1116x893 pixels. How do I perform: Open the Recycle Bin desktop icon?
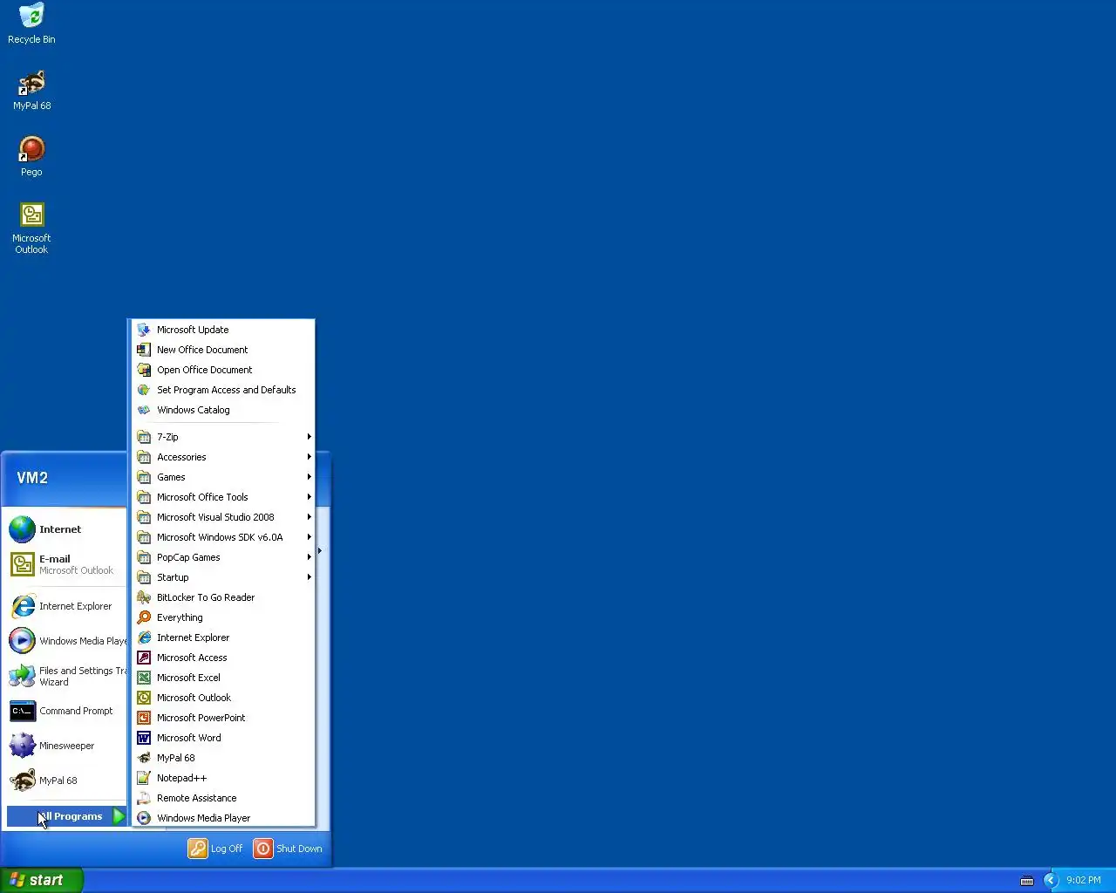click(31, 24)
